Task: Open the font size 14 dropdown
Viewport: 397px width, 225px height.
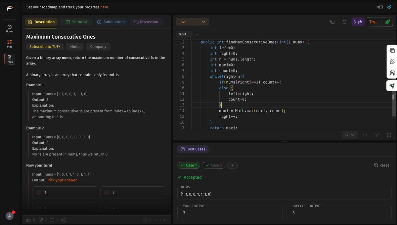Action: (350, 135)
